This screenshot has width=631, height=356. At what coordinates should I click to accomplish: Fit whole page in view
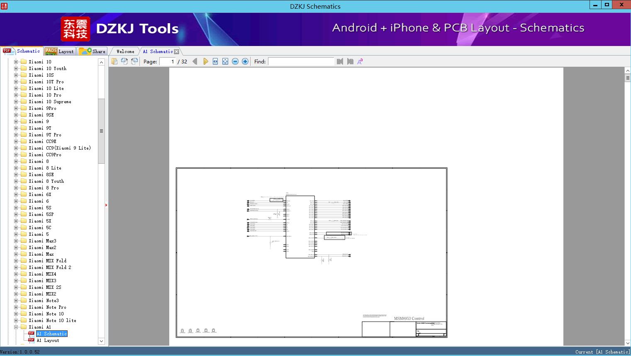coord(225,61)
